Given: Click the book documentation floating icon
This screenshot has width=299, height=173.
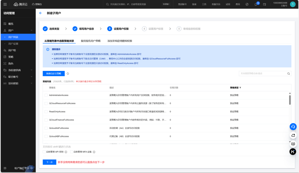Looking at the screenshot, I should coord(293,144).
